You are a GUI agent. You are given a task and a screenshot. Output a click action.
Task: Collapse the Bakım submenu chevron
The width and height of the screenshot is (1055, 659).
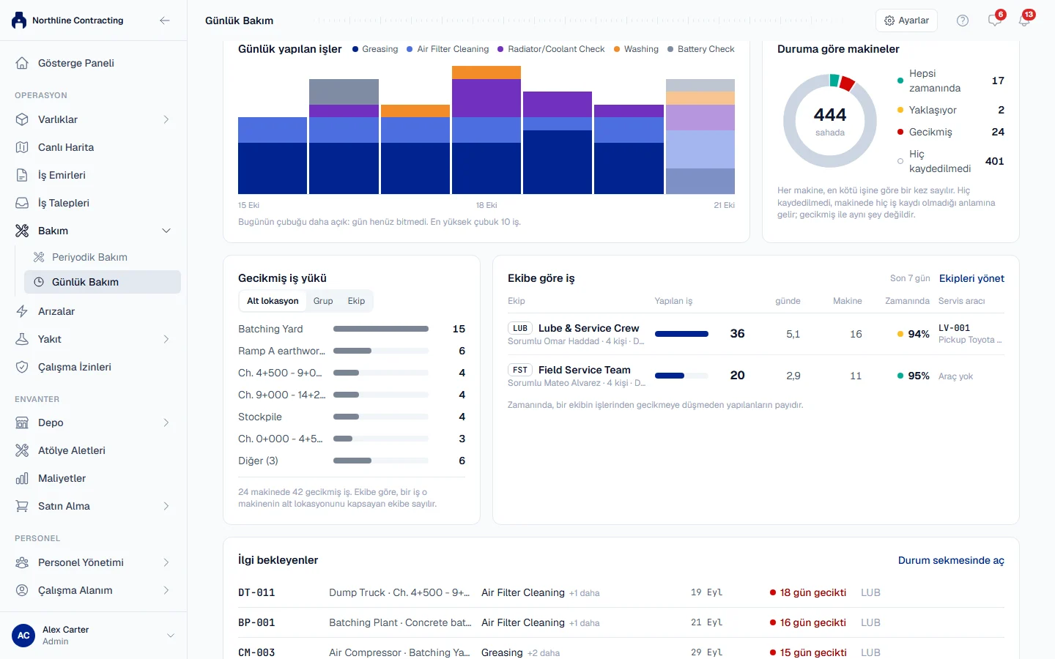[x=166, y=231]
